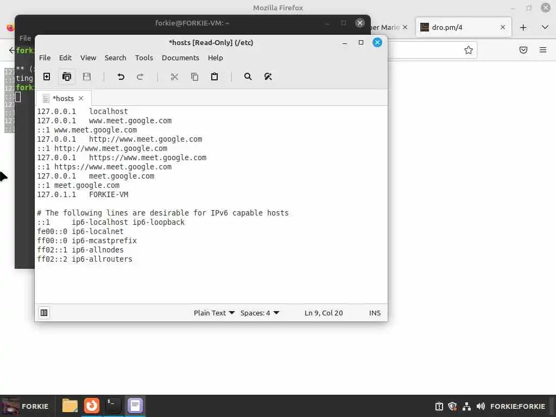Open the FORKIE start menu
This screenshot has width=556, height=417.
coord(25,406)
